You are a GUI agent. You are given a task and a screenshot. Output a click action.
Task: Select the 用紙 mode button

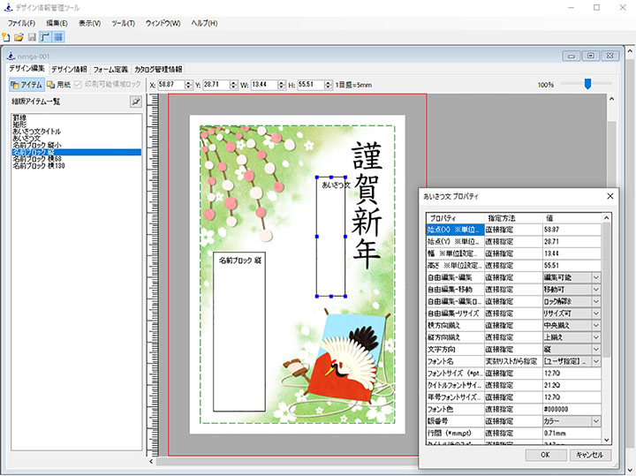click(x=57, y=85)
